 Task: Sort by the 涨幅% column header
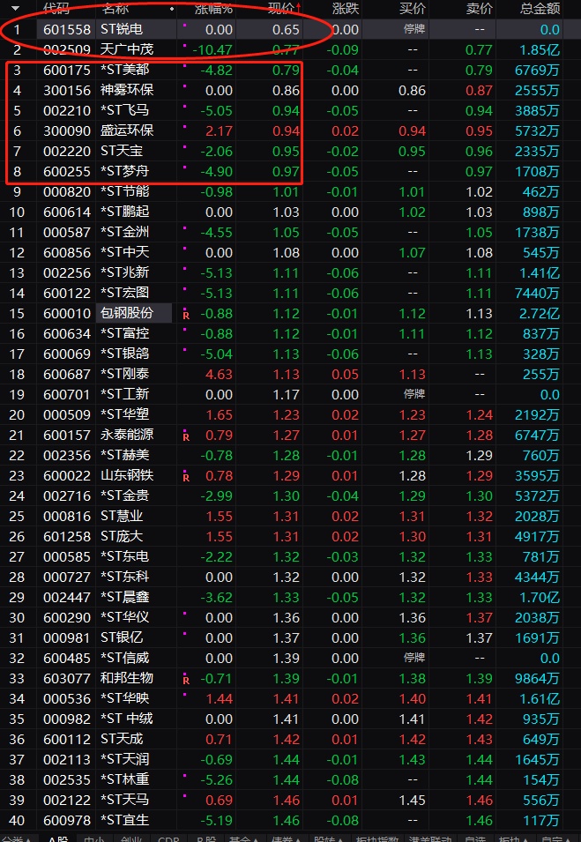(213, 9)
